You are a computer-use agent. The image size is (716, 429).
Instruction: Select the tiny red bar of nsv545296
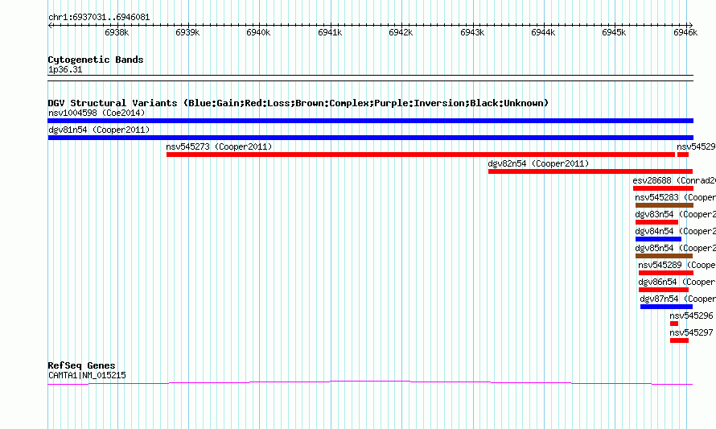pyautogui.click(x=674, y=324)
